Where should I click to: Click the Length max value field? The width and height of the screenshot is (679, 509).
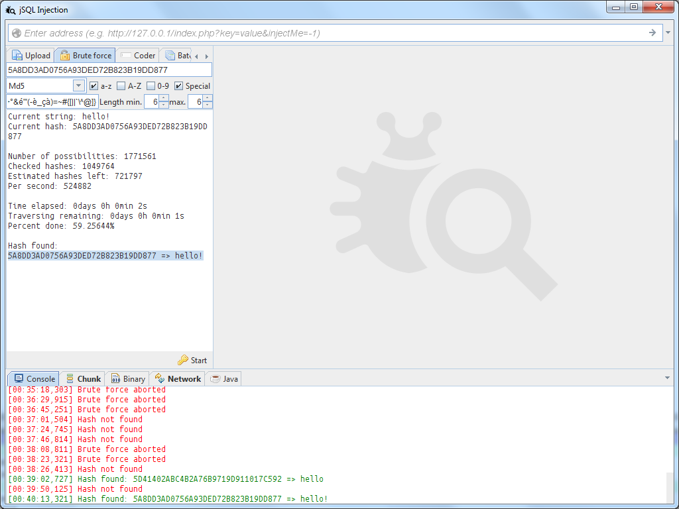pos(196,101)
